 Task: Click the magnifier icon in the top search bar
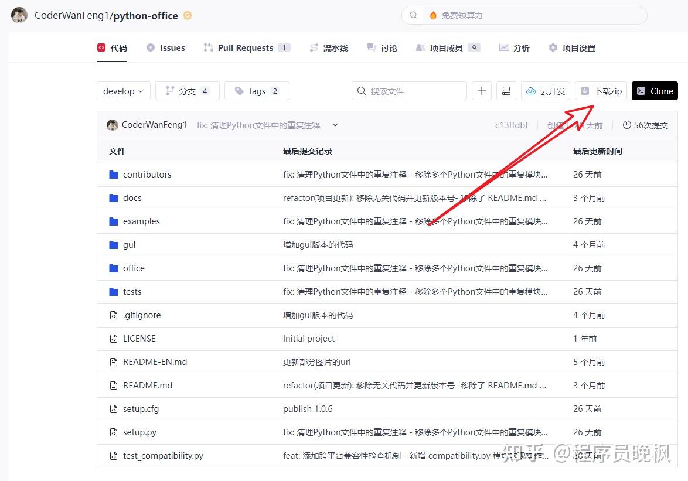414,15
